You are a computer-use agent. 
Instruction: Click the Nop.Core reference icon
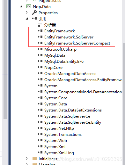tap(40, 67)
